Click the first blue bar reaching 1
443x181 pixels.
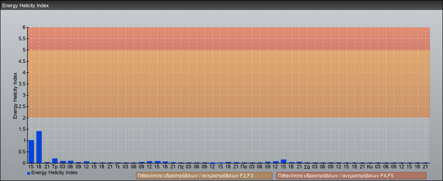click(x=31, y=152)
